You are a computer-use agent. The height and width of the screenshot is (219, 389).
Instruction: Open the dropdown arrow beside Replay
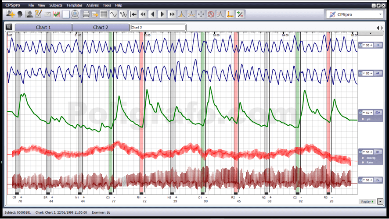(x=380, y=202)
